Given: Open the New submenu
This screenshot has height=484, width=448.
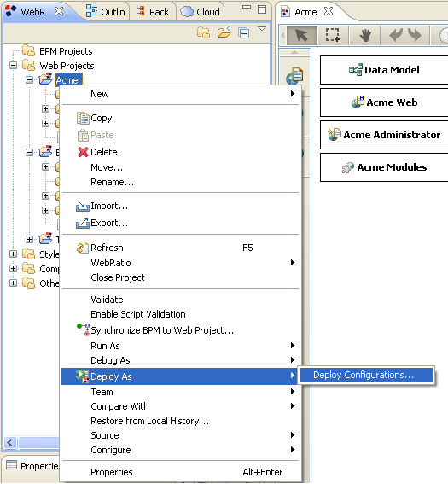Looking at the screenshot, I should pyautogui.click(x=181, y=94).
